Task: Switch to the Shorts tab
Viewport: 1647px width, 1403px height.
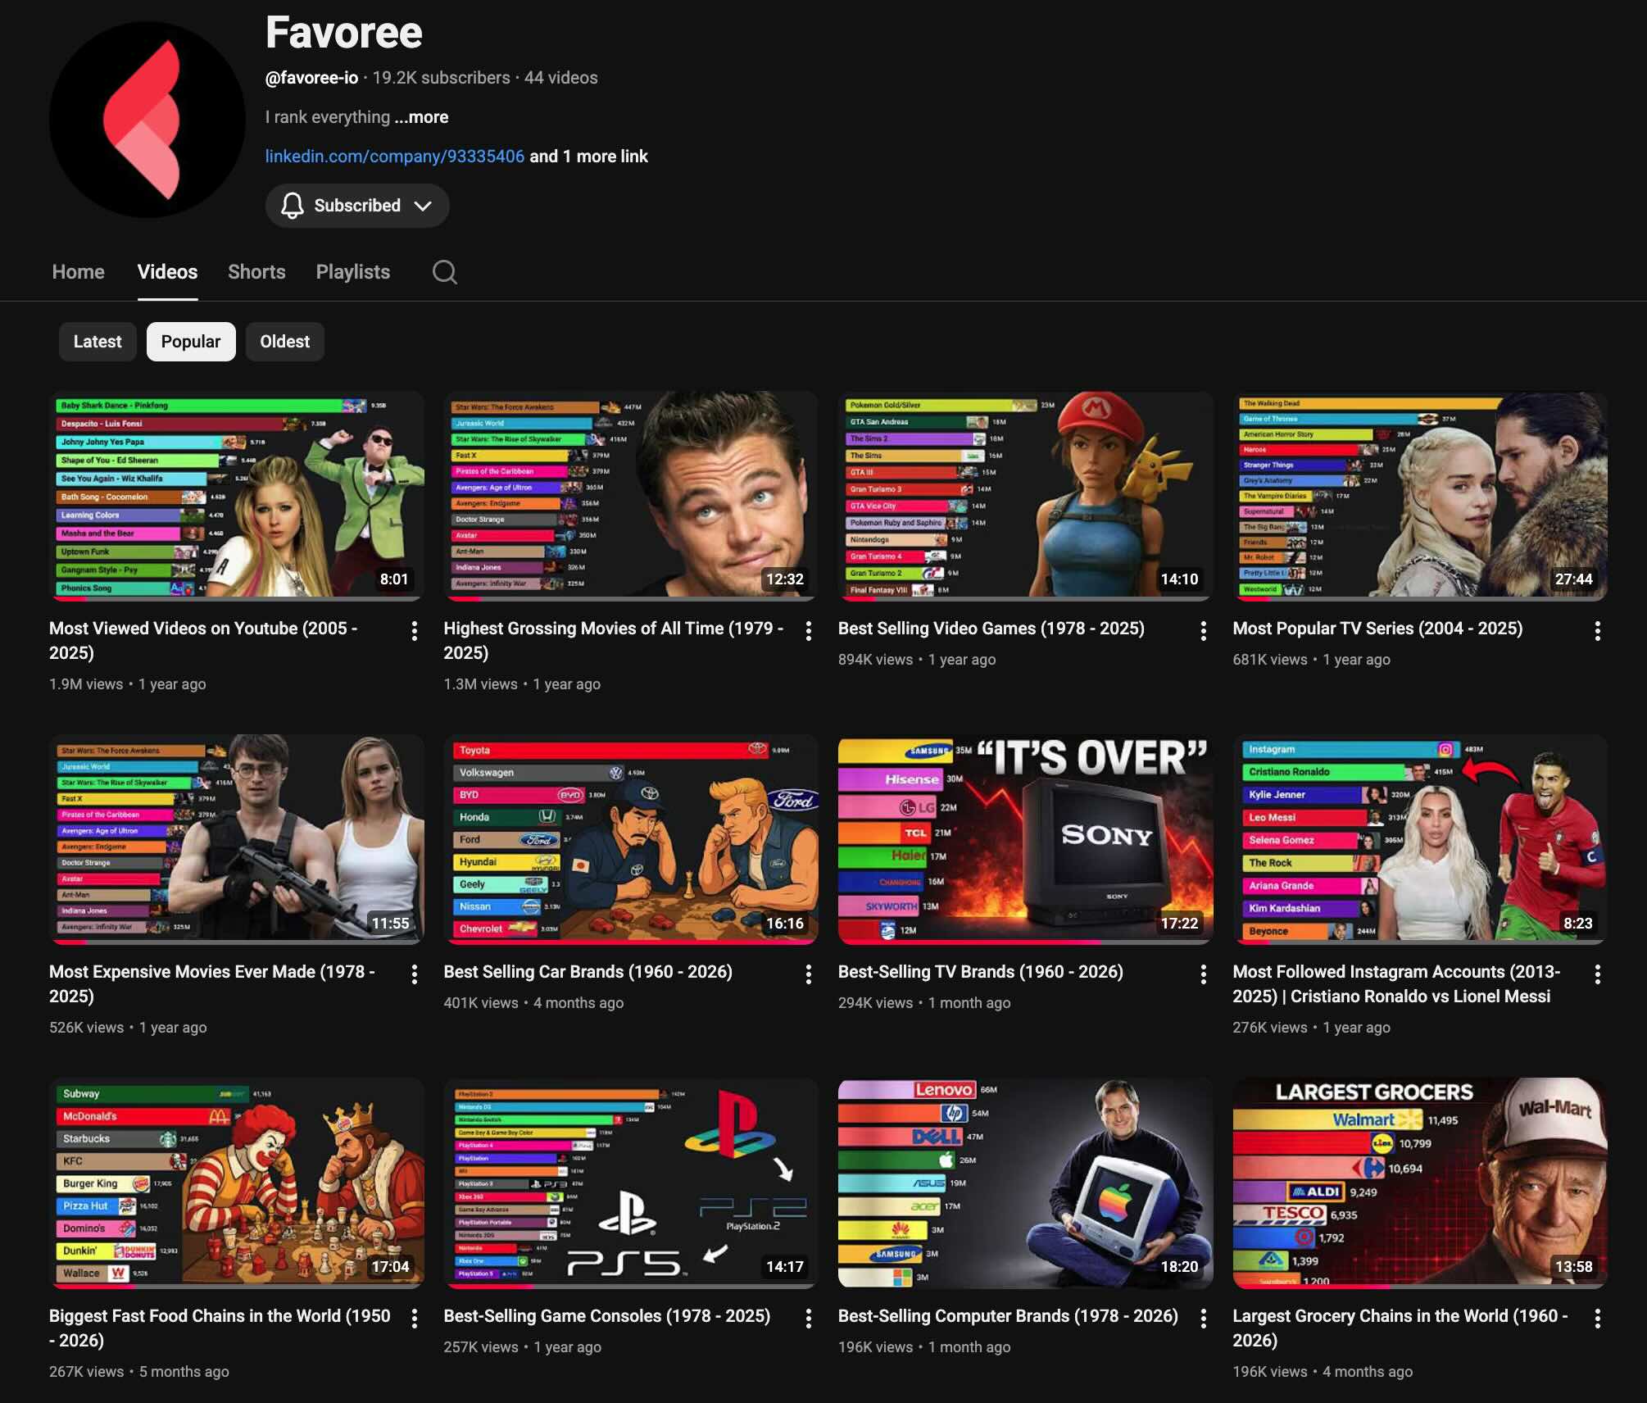Action: [256, 272]
